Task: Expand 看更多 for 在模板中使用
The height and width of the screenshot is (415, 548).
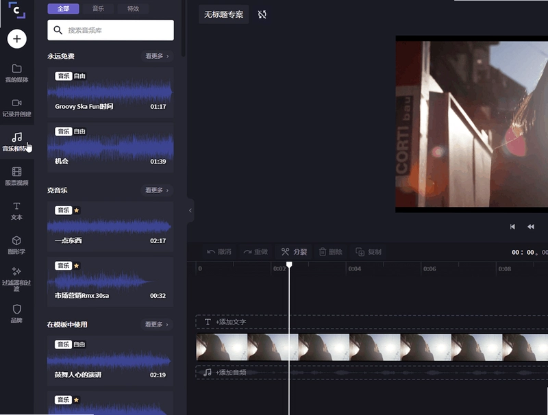Action: [157, 324]
